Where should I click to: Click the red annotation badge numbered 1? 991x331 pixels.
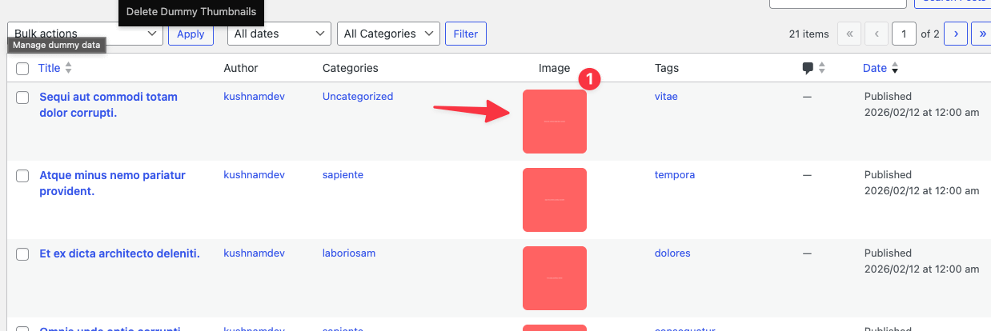click(x=588, y=79)
